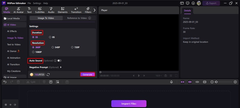Viewport: 240px width, 108px height.
Task: Switch to Reference to Video sub-tab
Action: tap(77, 18)
